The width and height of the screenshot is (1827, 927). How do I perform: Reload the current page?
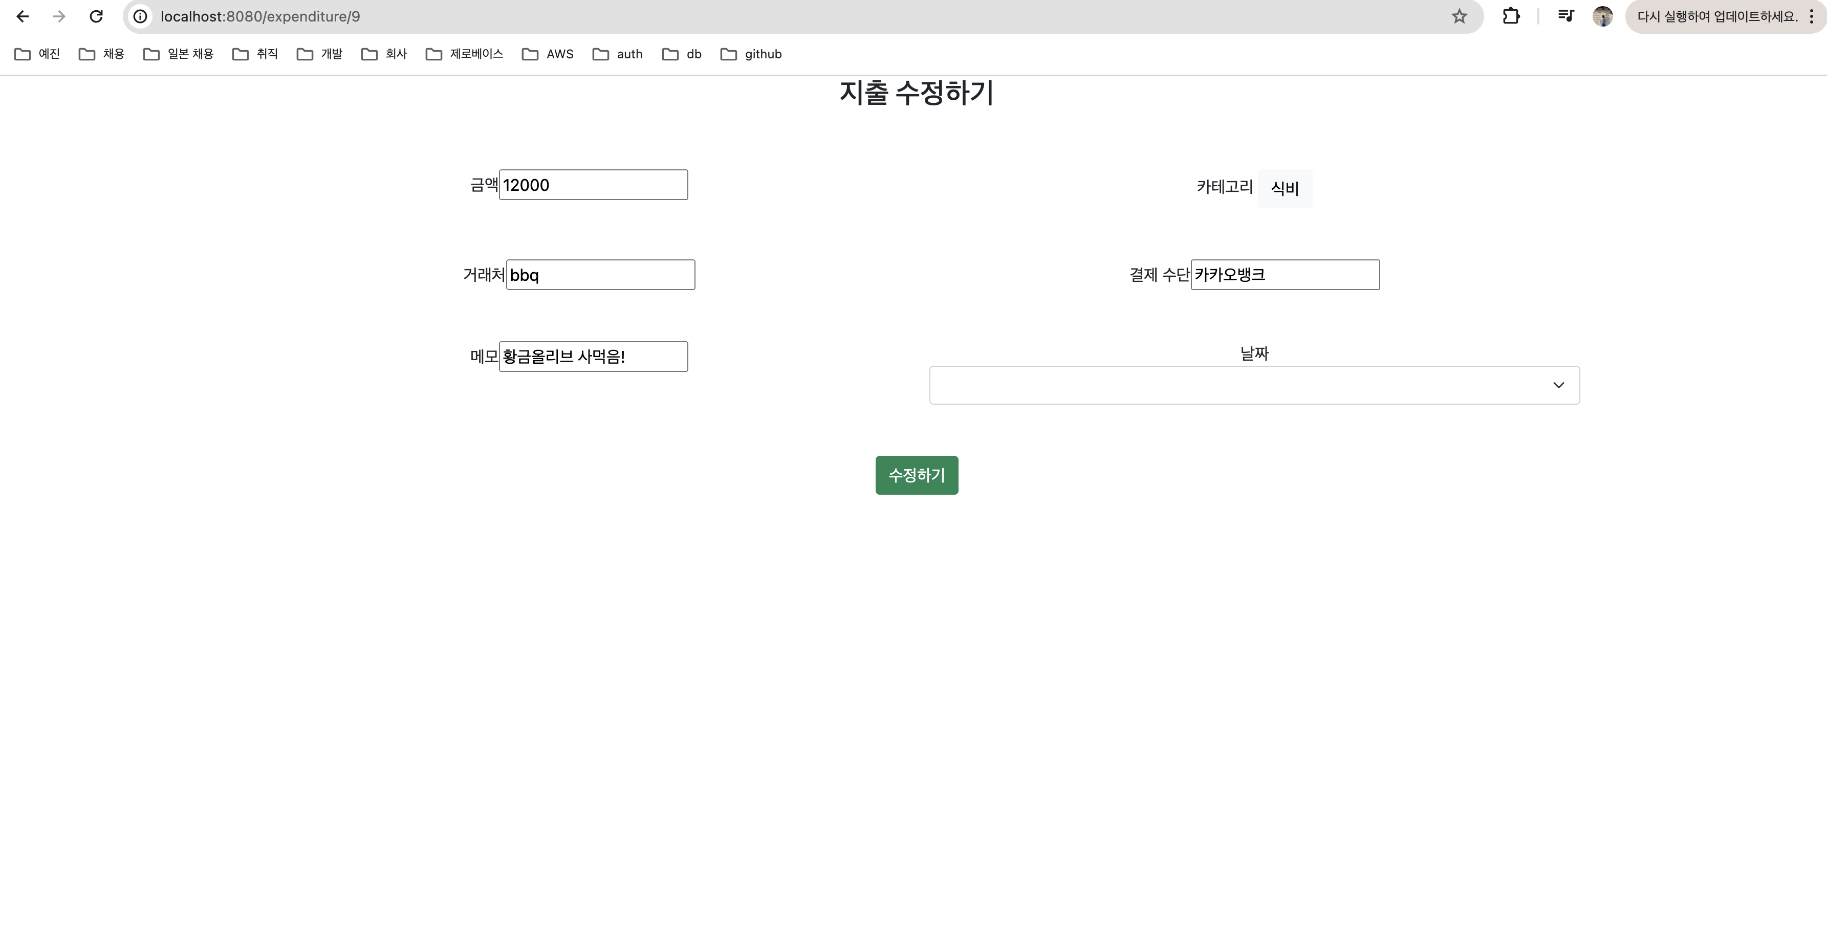96,16
